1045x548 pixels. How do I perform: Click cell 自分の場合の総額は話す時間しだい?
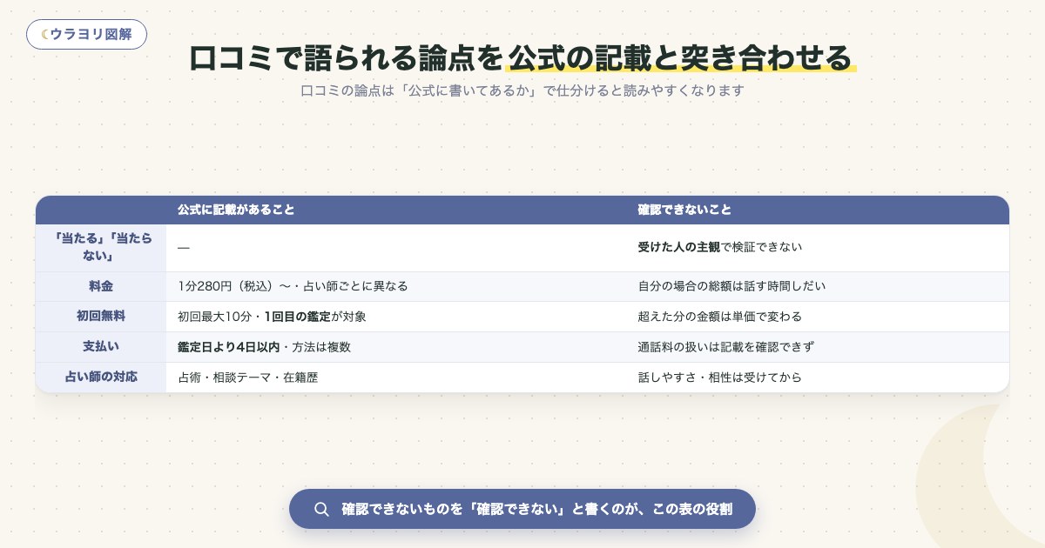click(x=731, y=286)
